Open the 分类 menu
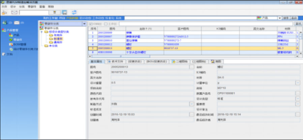 (22, 6)
